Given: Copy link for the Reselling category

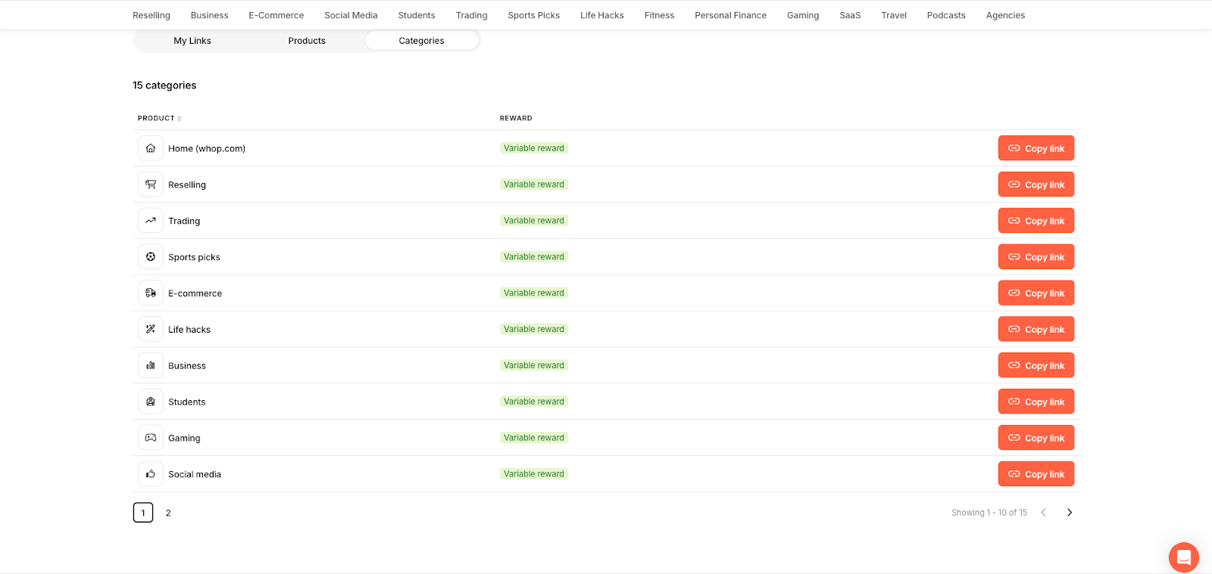Looking at the screenshot, I should tap(1036, 185).
